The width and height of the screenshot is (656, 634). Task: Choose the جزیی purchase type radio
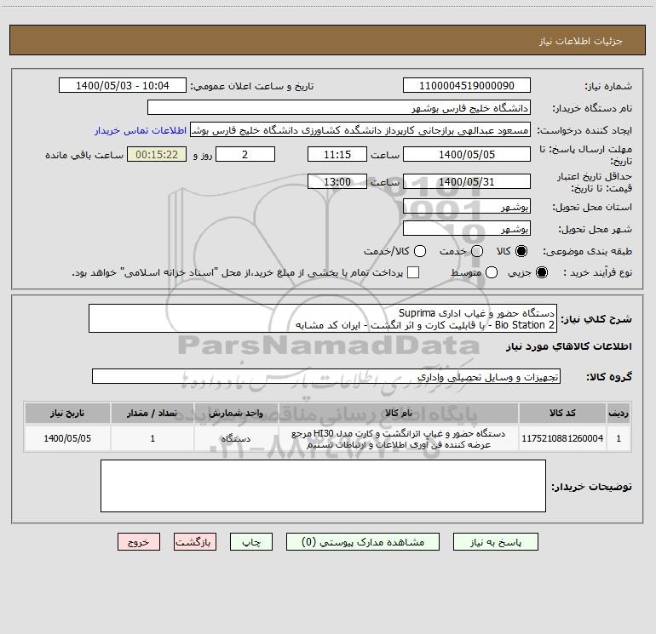pos(541,272)
